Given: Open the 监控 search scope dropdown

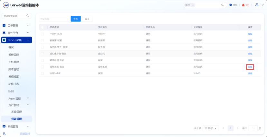Looking at the screenshot, I should click(189, 5).
